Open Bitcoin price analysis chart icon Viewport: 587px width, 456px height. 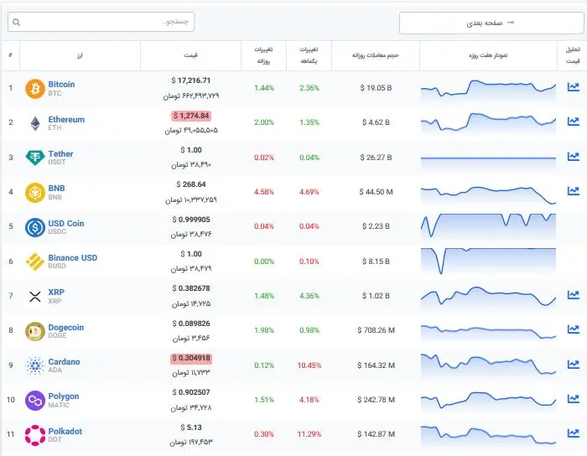coord(573,87)
